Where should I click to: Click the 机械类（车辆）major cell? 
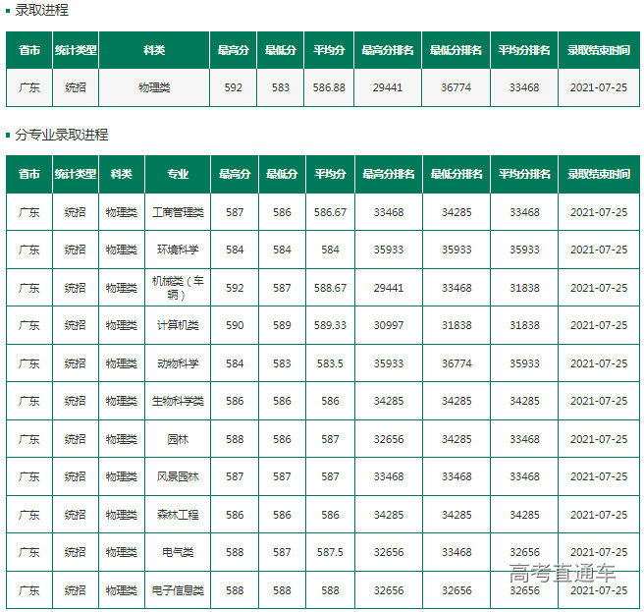[178, 288]
